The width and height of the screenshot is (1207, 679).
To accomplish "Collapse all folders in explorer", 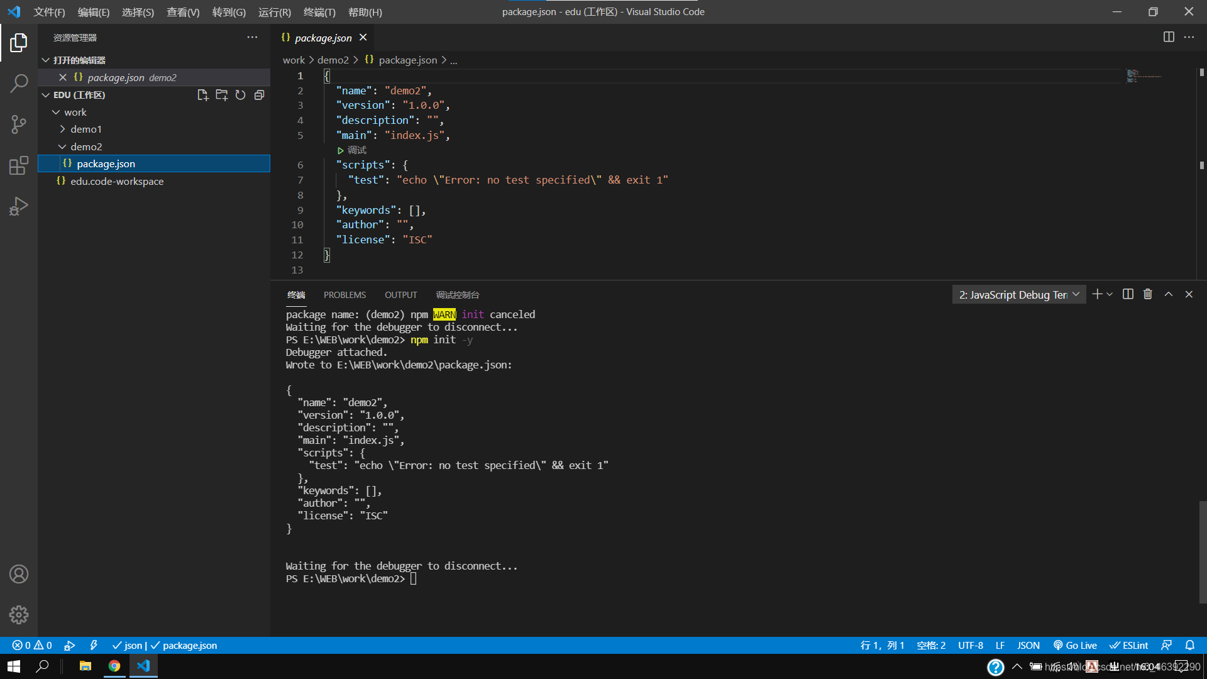I will (x=259, y=95).
